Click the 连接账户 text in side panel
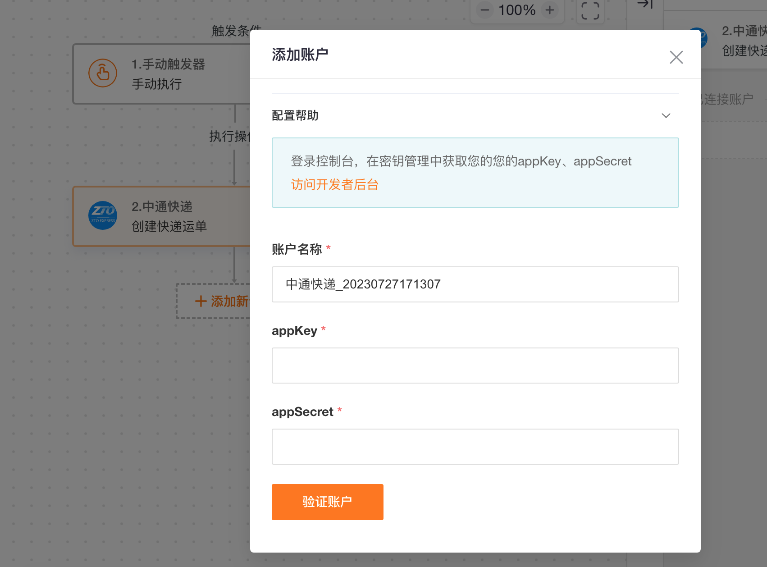Screen dimensions: 767x567 (727, 99)
